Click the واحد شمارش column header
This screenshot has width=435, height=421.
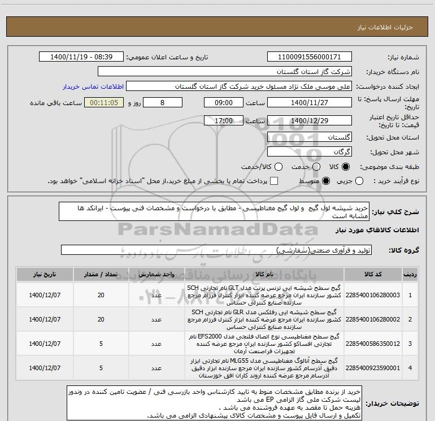[x=156, y=275]
